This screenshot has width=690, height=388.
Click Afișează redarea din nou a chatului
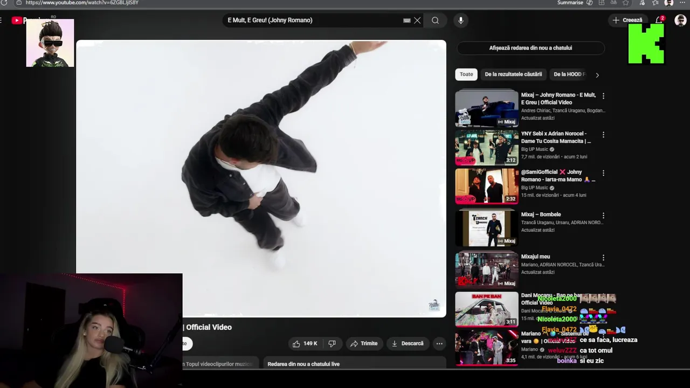point(530,48)
